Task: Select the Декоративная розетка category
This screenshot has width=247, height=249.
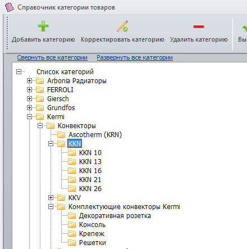Action: (x=115, y=216)
